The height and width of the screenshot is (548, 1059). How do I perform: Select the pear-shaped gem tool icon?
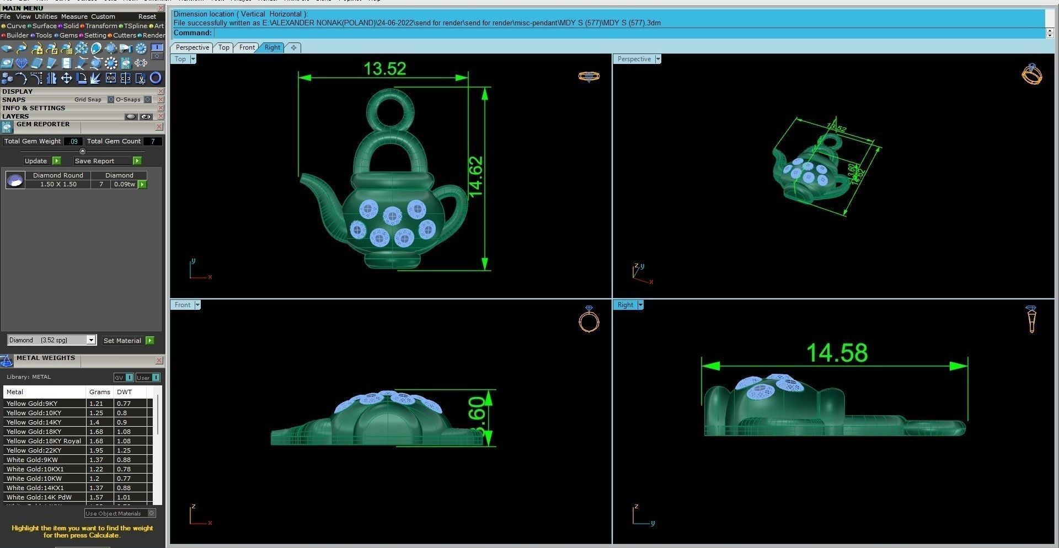(96, 49)
